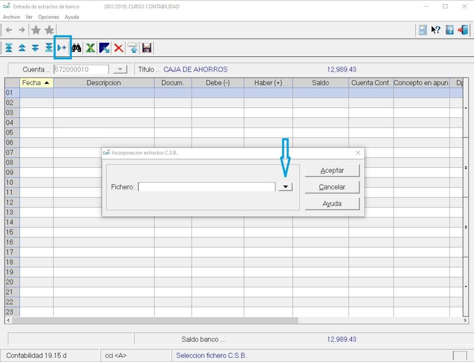Click the forward arrow navigation icon

point(22,30)
